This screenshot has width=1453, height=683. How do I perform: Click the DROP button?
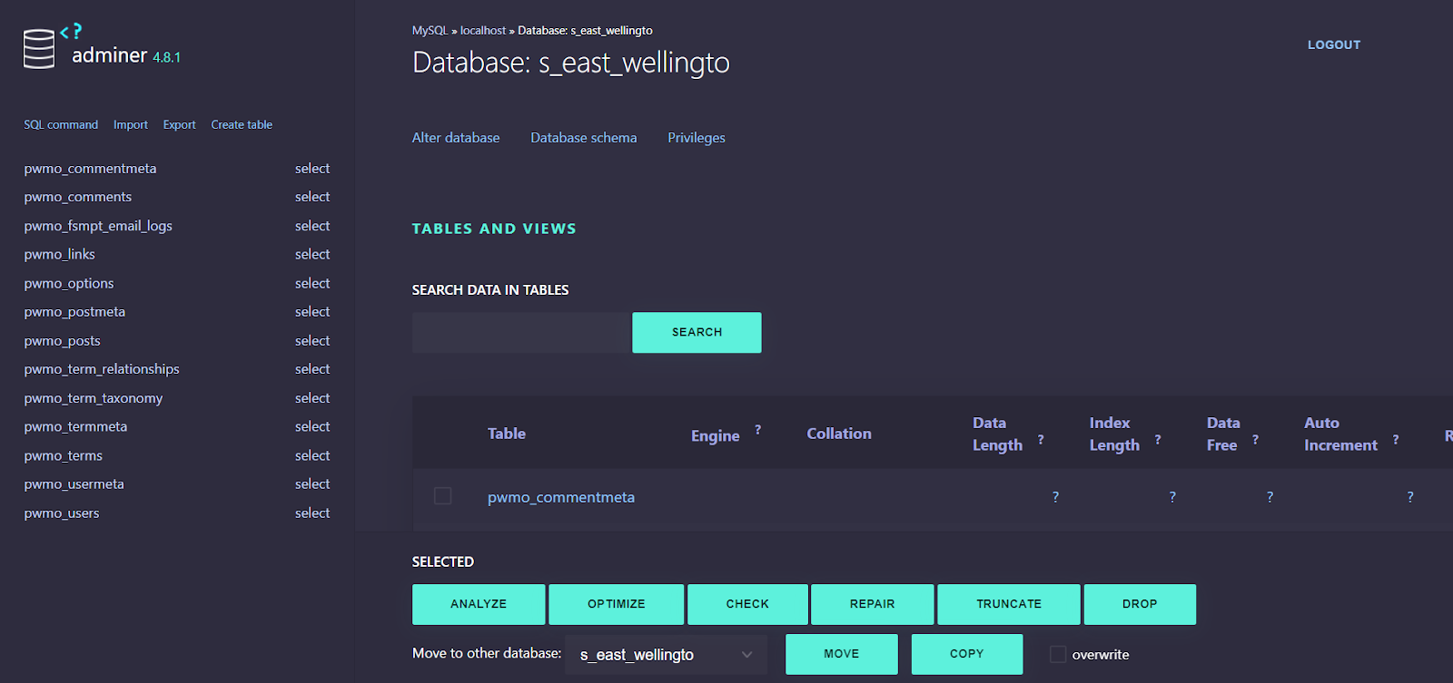tap(1140, 604)
